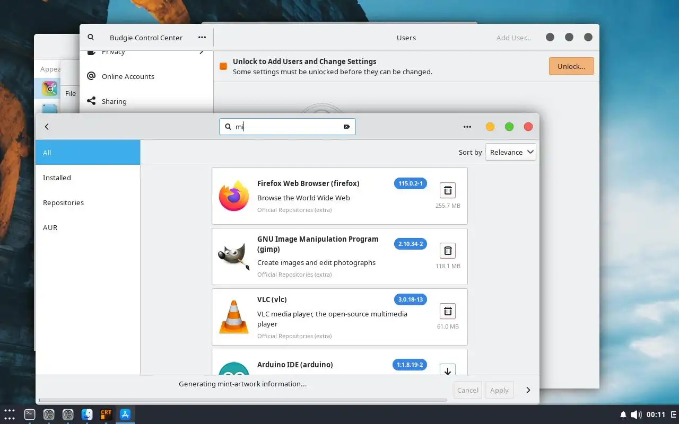Click the Sharing icon in Control Center
679x424 pixels.
point(91,101)
